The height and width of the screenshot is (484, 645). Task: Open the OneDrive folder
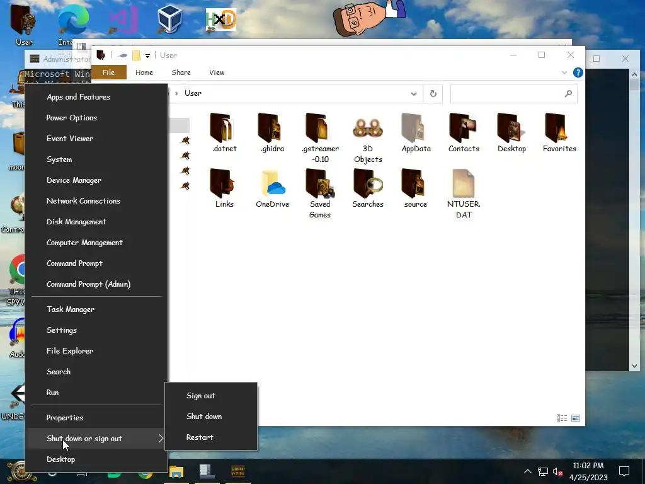tap(272, 188)
